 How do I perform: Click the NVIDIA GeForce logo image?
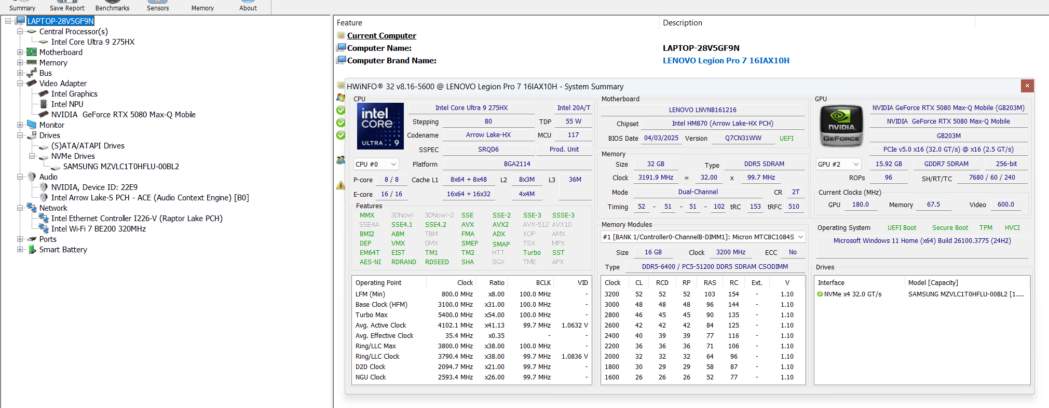click(x=841, y=126)
